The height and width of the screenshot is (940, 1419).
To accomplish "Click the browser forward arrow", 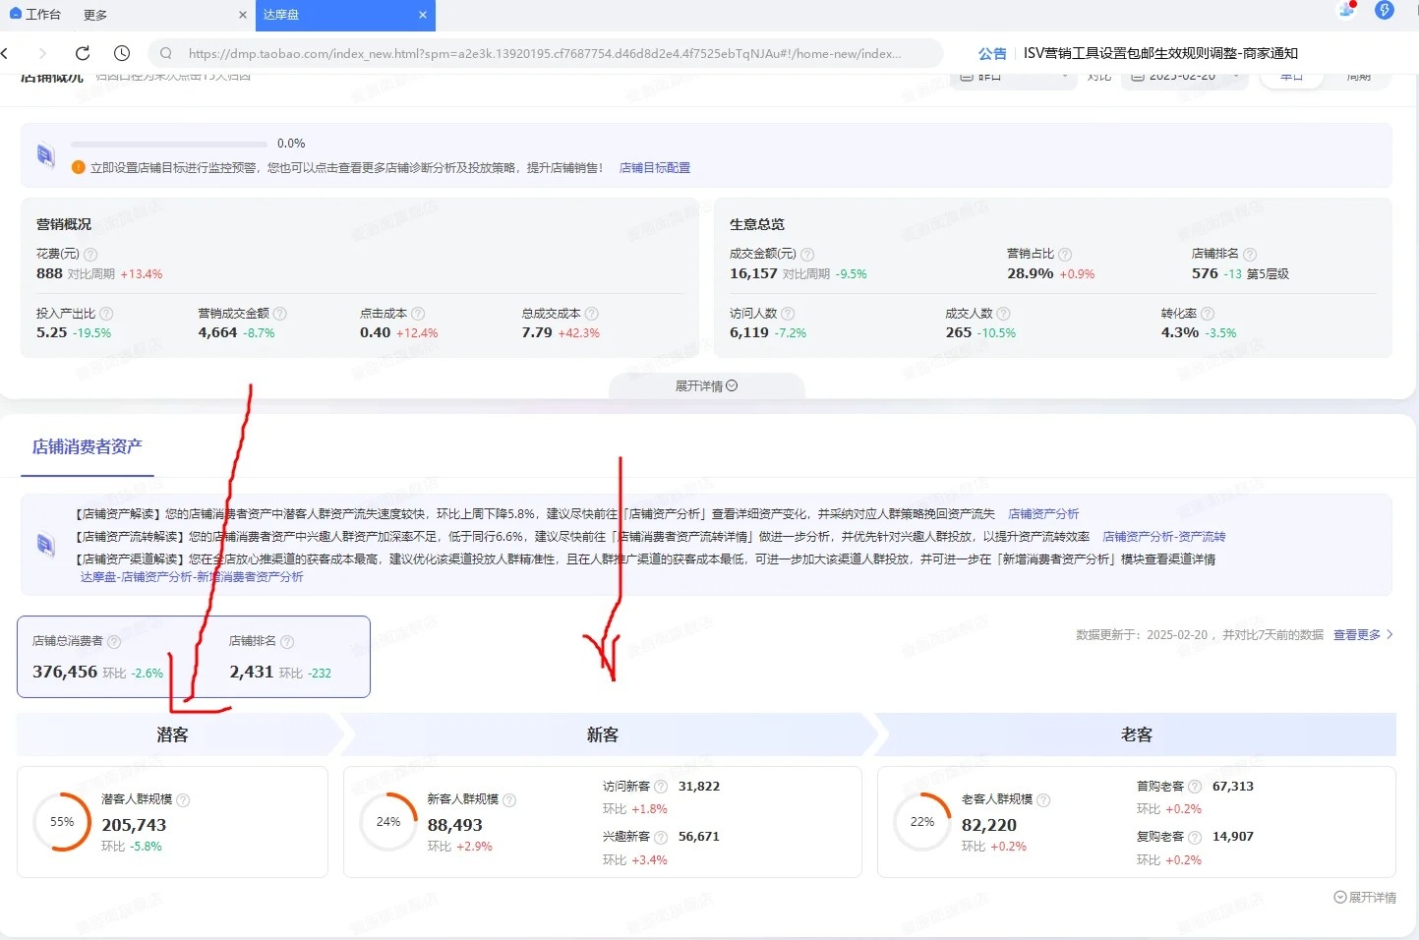I will pyautogui.click(x=42, y=53).
